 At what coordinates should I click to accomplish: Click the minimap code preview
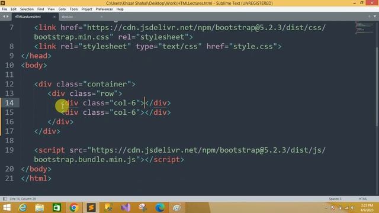pyautogui.click(x=365, y=28)
